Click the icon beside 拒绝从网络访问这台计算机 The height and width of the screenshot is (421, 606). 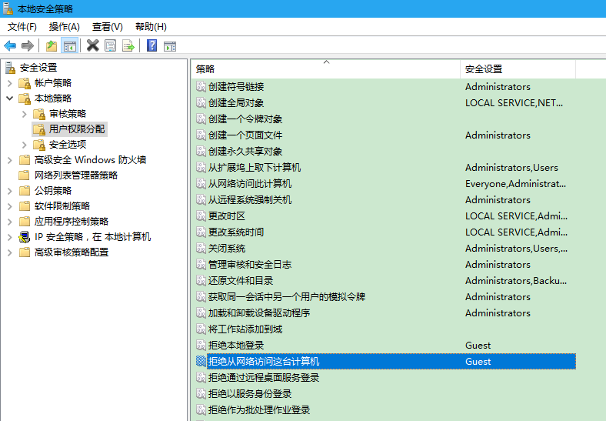tap(201, 361)
